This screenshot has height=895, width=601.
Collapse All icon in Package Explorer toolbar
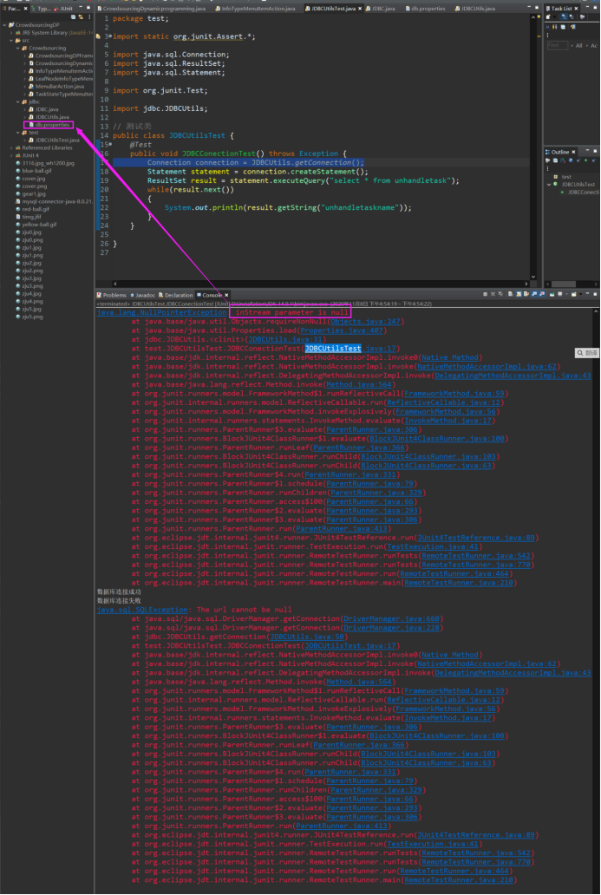tap(73, 17)
